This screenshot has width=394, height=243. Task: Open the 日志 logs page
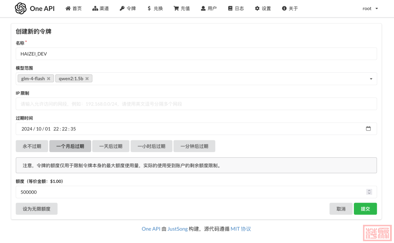[236, 8]
